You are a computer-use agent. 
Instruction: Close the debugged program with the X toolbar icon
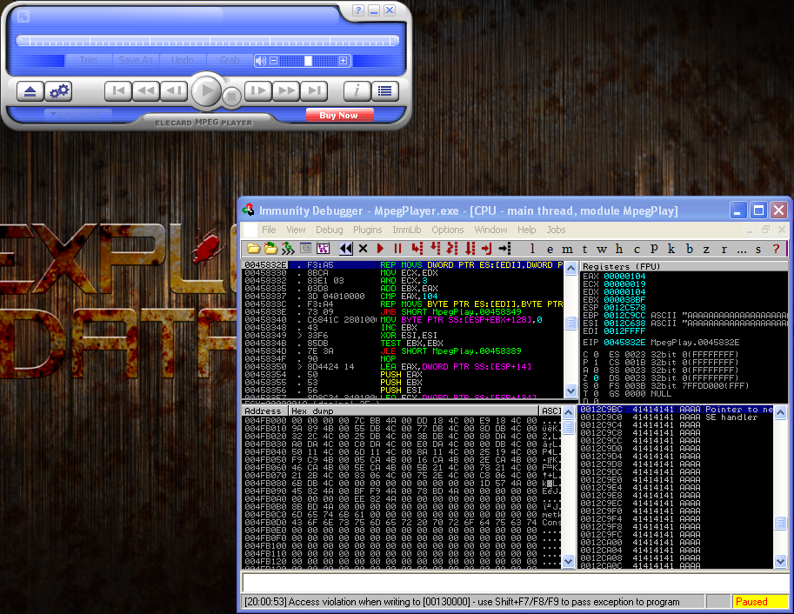pyautogui.click(x=363, y=248)
